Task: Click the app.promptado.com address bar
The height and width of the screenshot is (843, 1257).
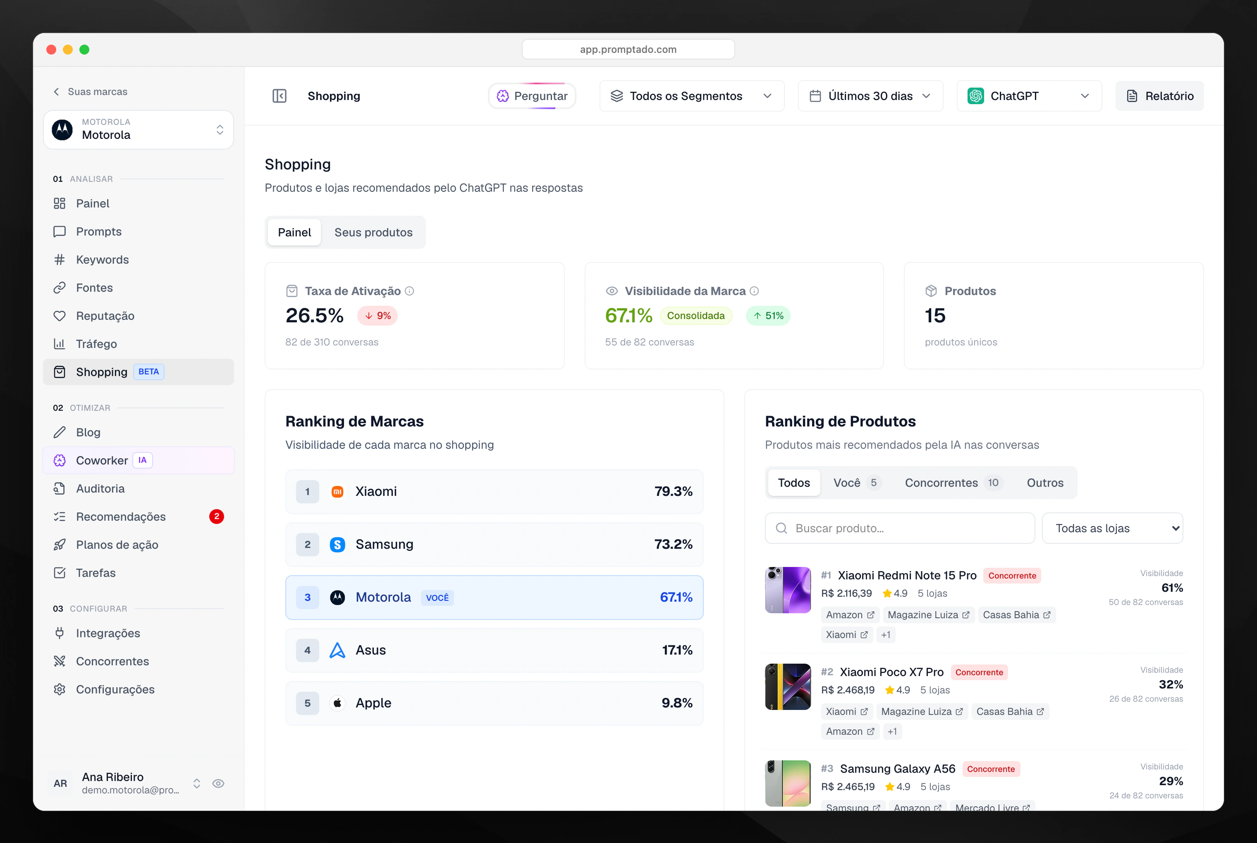Action: (x=628, y=50)
